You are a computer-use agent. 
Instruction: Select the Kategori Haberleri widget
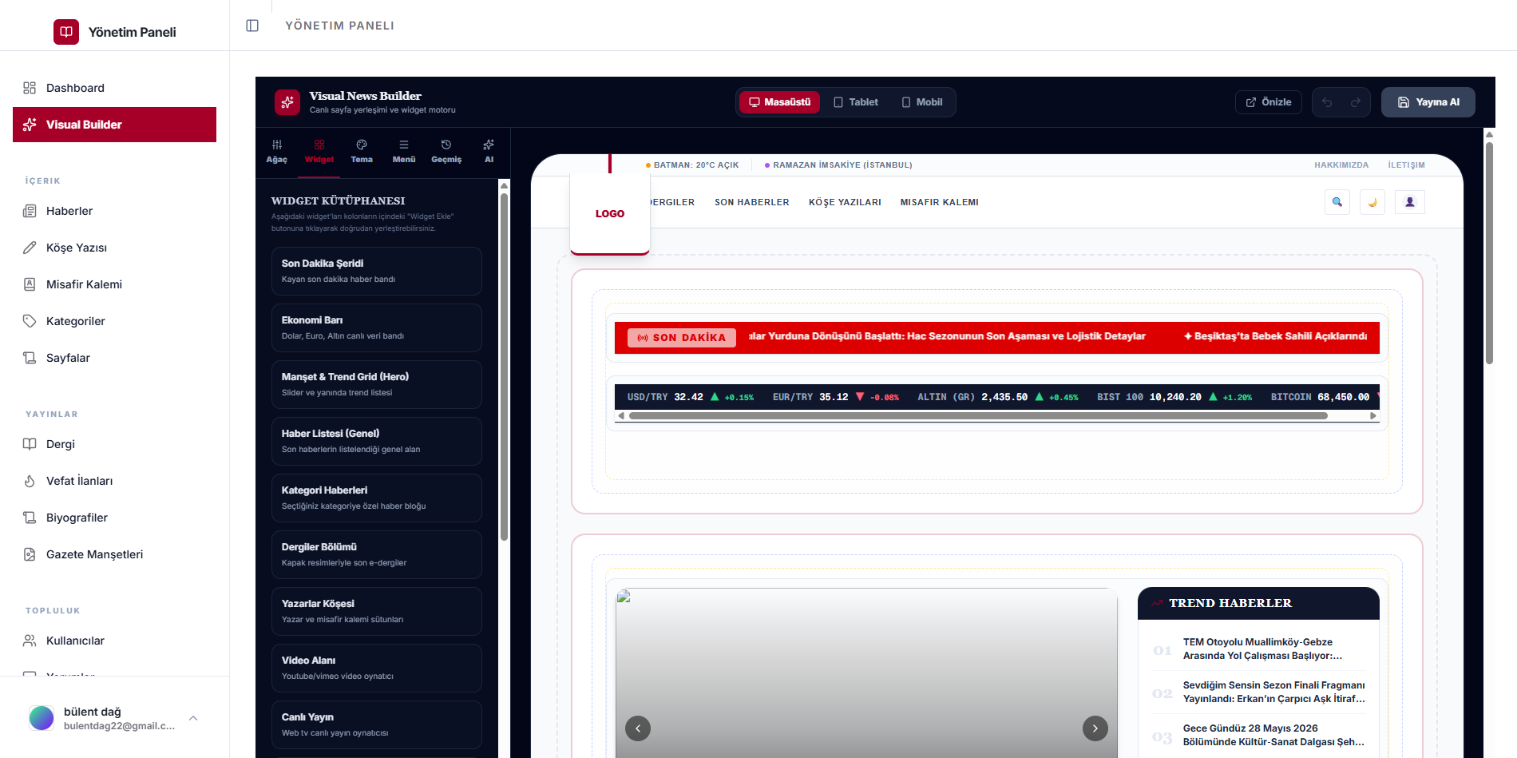click(377, 498)
